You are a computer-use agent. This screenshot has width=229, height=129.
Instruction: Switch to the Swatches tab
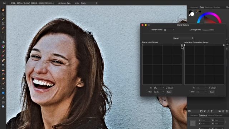tap(209, 7)
